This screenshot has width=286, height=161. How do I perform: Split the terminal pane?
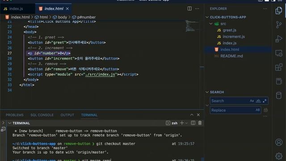point(193,123)
